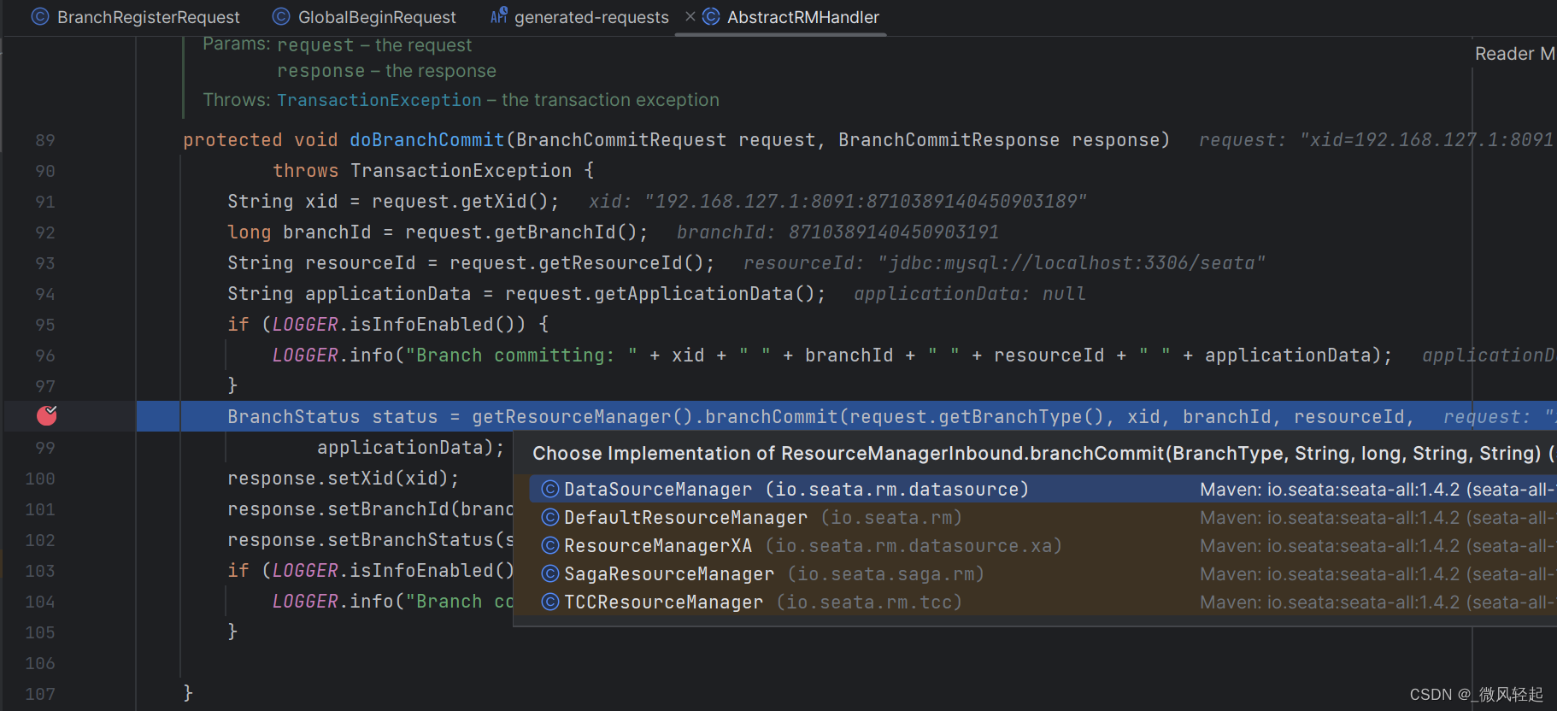Switch to the BranchRegisterRequest tab

pos(137,17)
